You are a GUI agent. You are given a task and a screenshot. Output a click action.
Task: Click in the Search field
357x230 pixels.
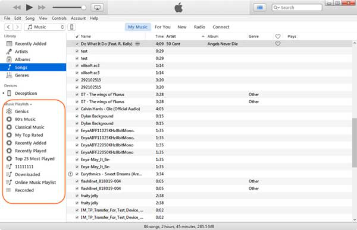pyautogui.click(x=297, y=8)
